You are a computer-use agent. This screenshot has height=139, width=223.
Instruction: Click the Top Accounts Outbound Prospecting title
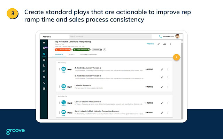pyautogui.click(x=73, y=42)
